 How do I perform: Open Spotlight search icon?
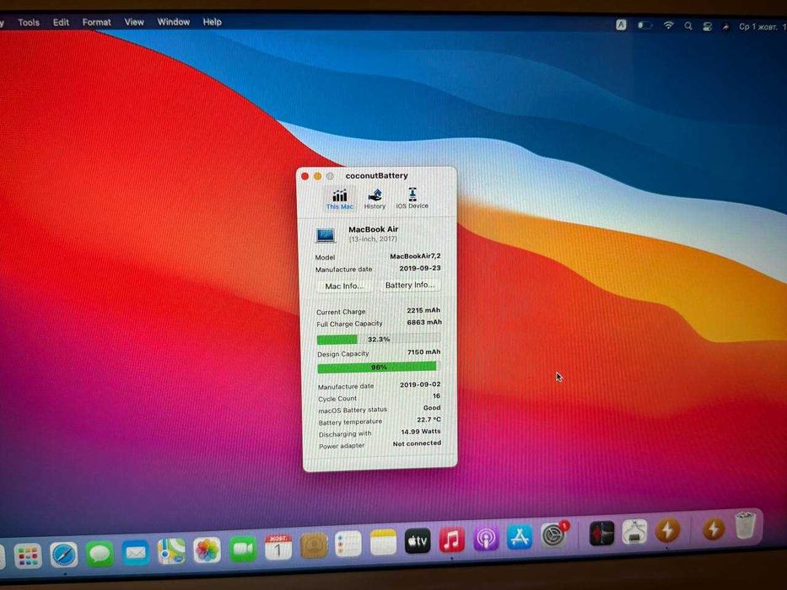688,25
